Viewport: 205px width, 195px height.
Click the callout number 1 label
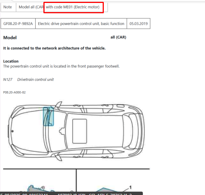coord(130,187)
